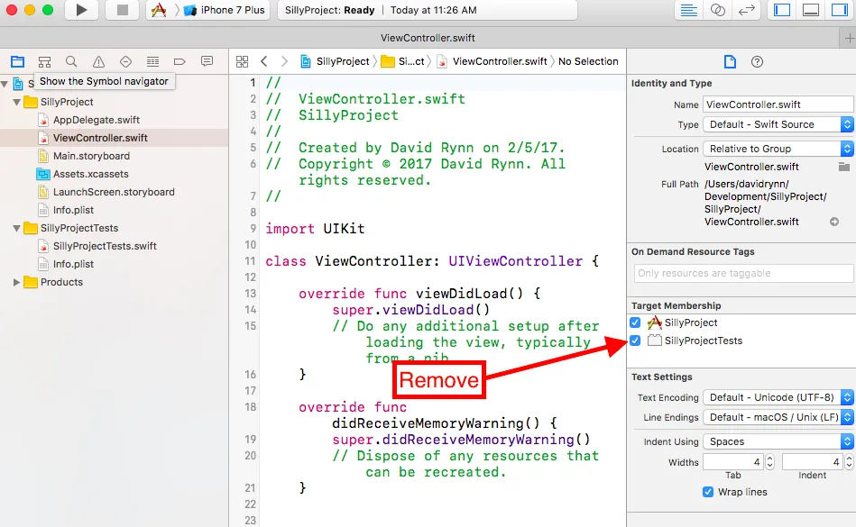Toggle the Wrap lines checkbox
Viewport: 856px width, 527px height.
[x=708, y=492]
